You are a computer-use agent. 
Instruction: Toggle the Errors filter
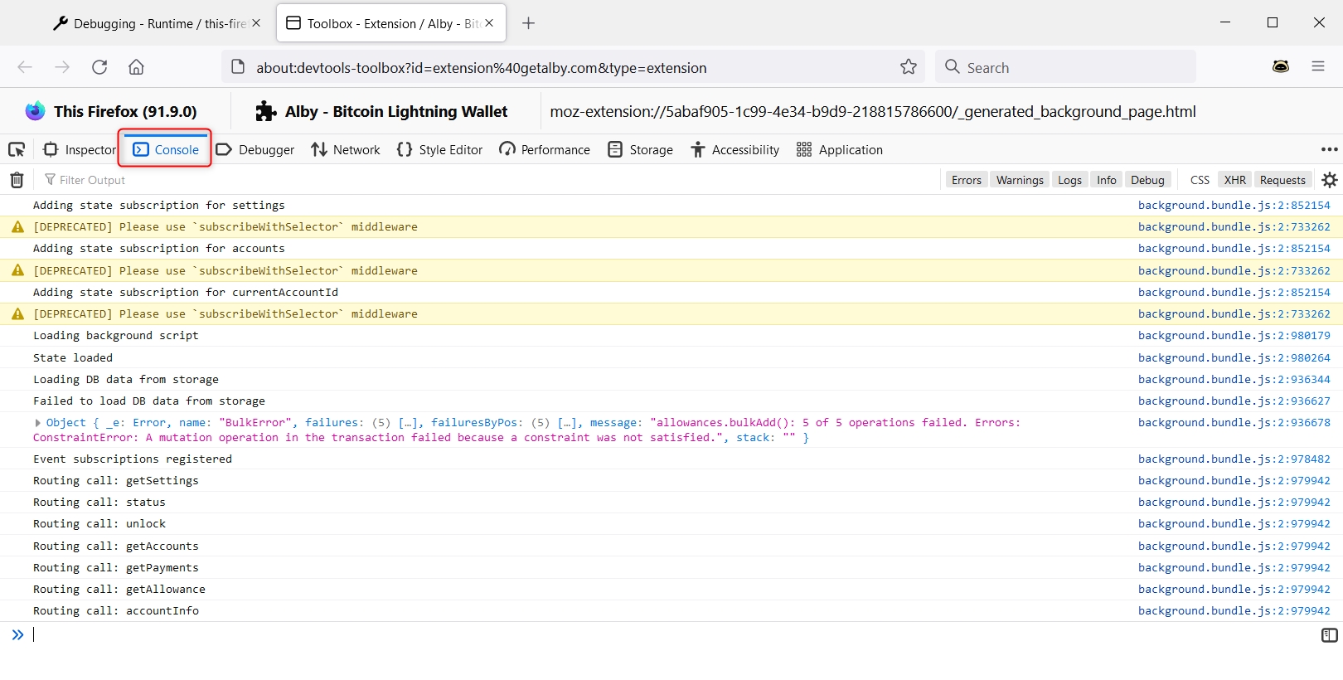click(x=966, y=180)
